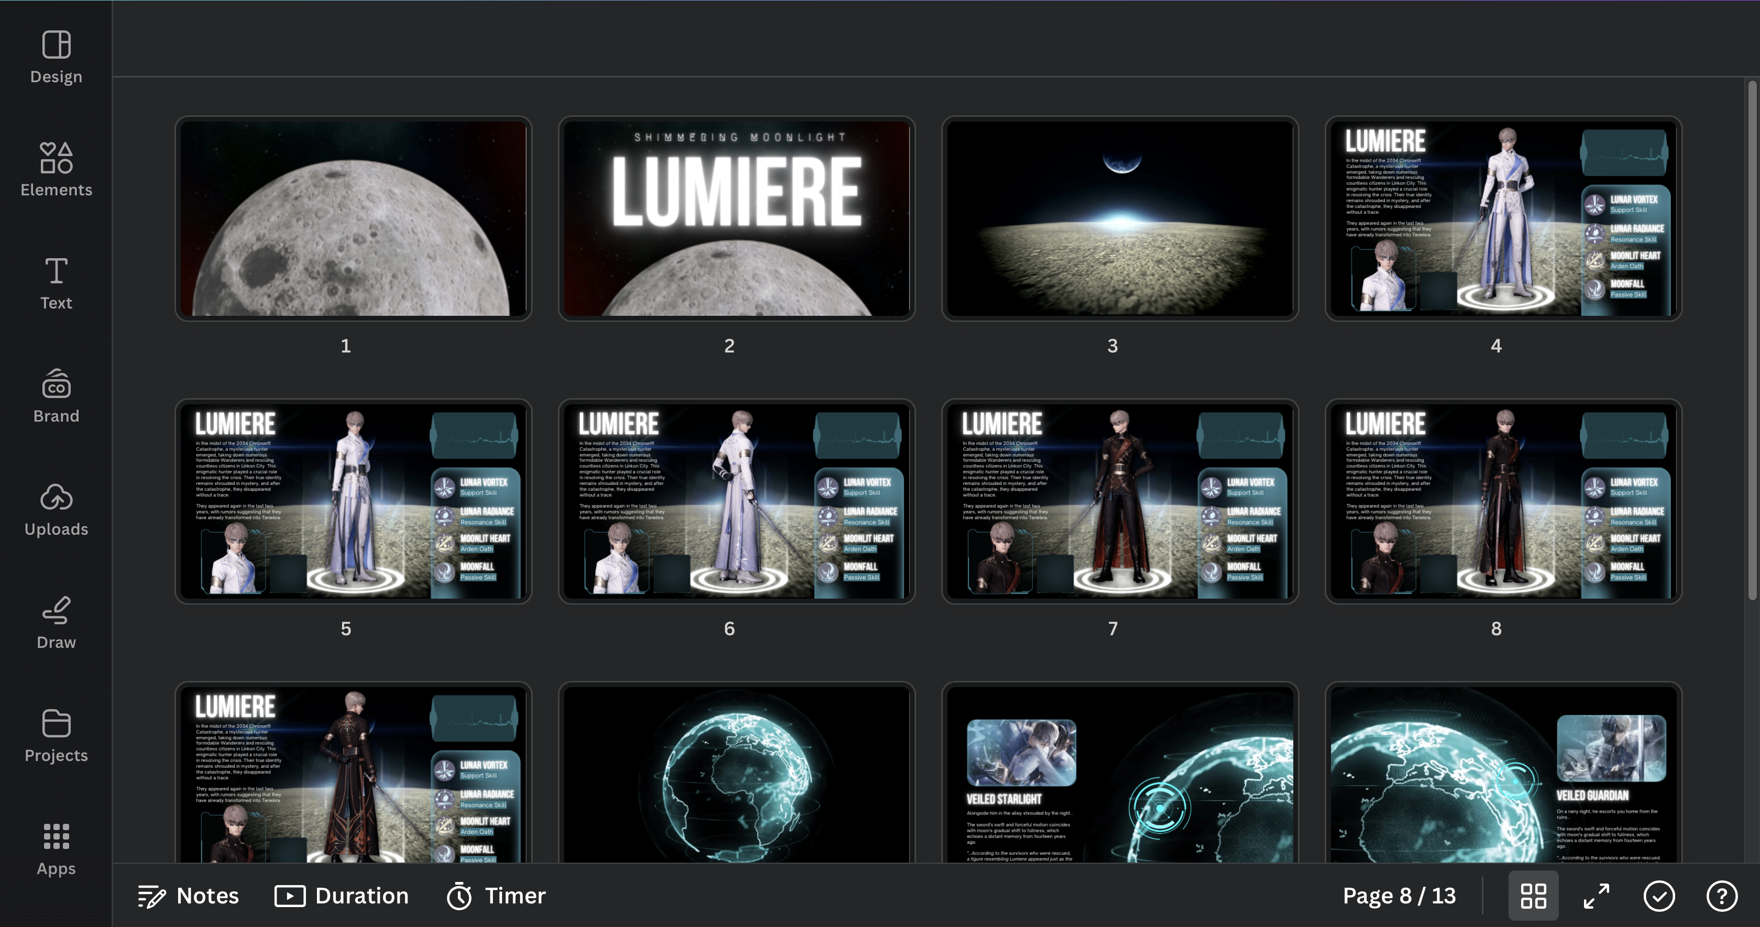Image resolution: width=1760 pixels, height=927 pixels.
Task: Open the Brand kit panel
Action: click(56, 396)
